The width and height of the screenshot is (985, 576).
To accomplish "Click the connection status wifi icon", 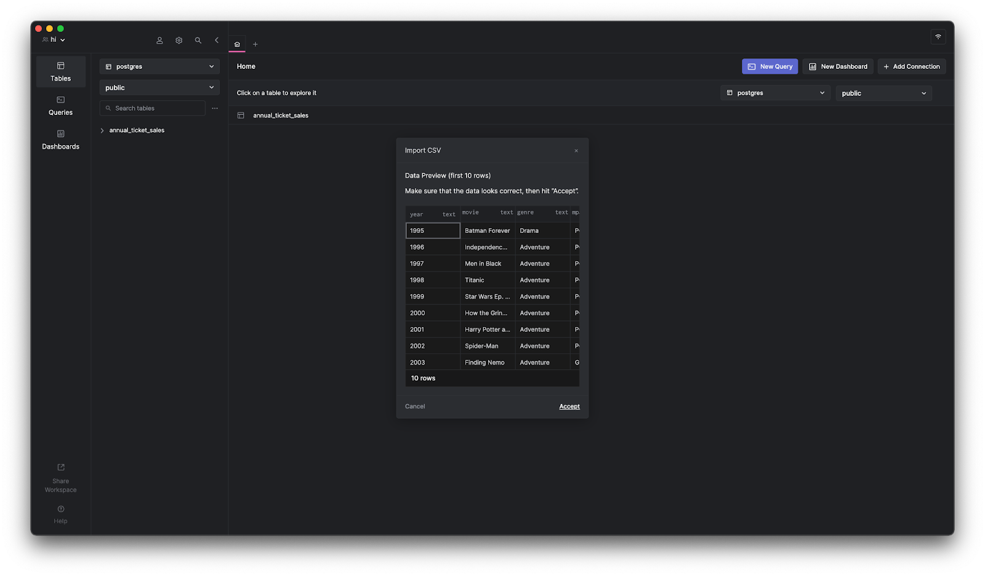I will coord(938,37).
